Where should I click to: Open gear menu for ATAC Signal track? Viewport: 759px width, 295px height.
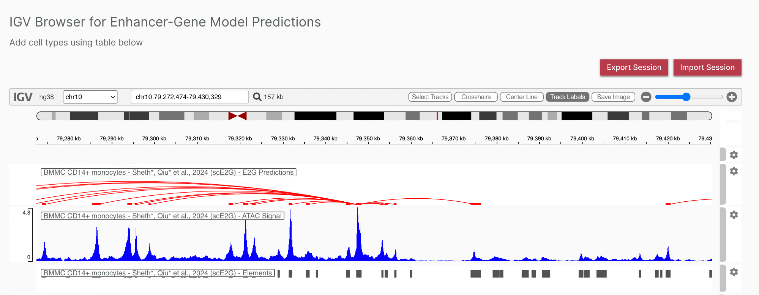(734, 215)
